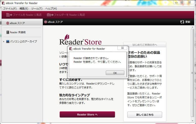The height and width of the screenshot is (124, 196).
Task: Click the computer icon next to アーカイブ
Action: pos(8,41)
